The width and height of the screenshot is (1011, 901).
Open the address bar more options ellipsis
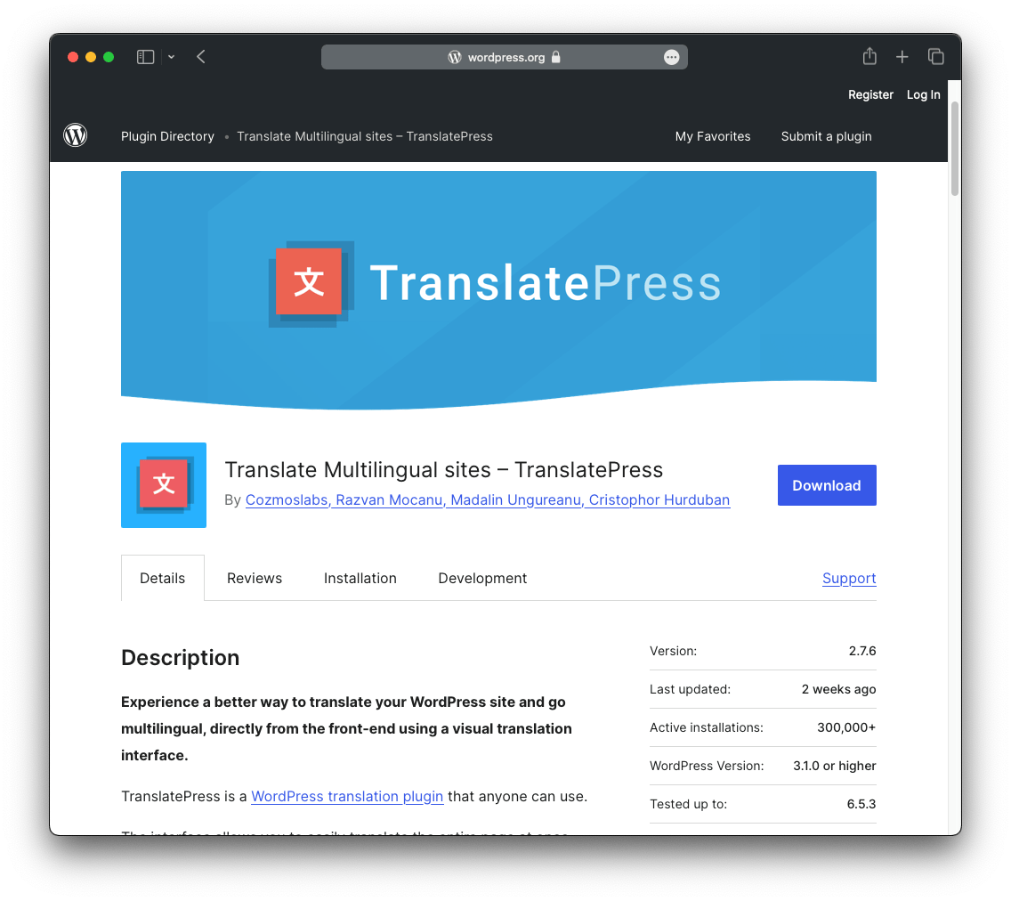click(x=672, y=56)
